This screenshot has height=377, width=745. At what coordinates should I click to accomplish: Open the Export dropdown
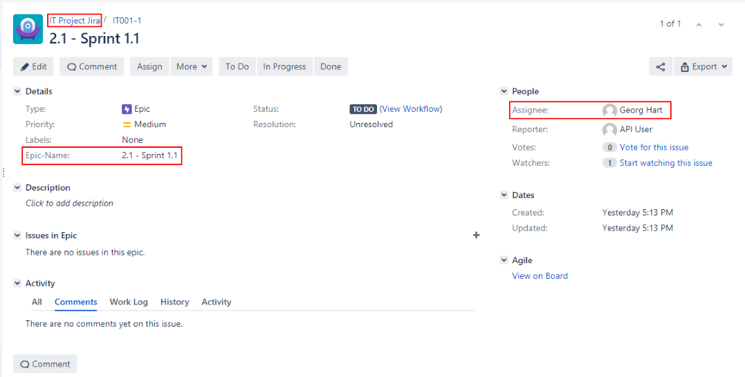(x=703, y=67)
